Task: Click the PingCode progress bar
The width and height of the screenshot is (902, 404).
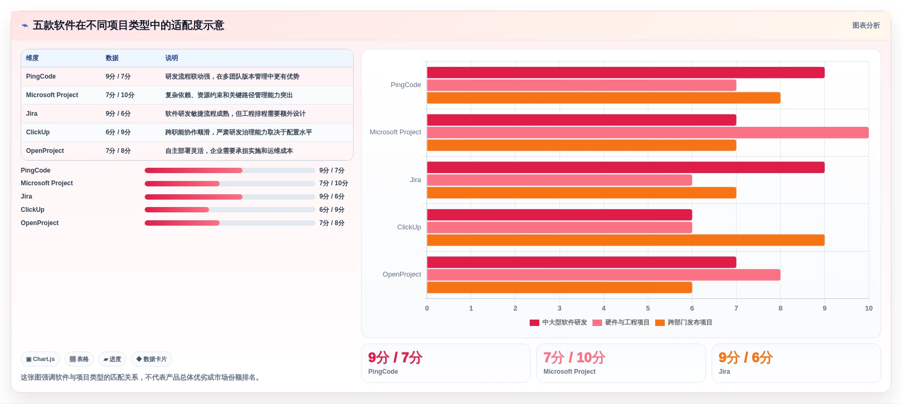Action: [x=230, y=170]
